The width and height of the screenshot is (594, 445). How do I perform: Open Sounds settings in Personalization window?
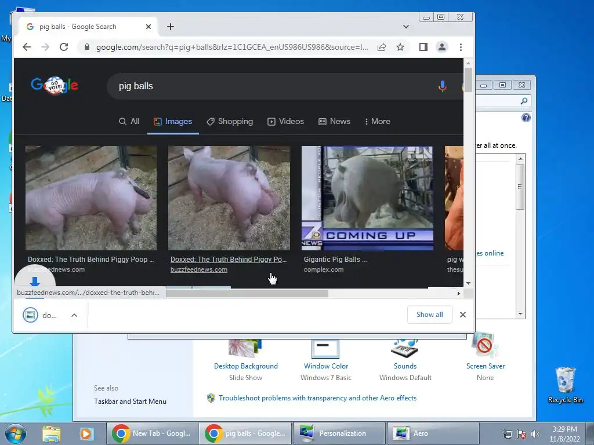click(x=405, y=366)
